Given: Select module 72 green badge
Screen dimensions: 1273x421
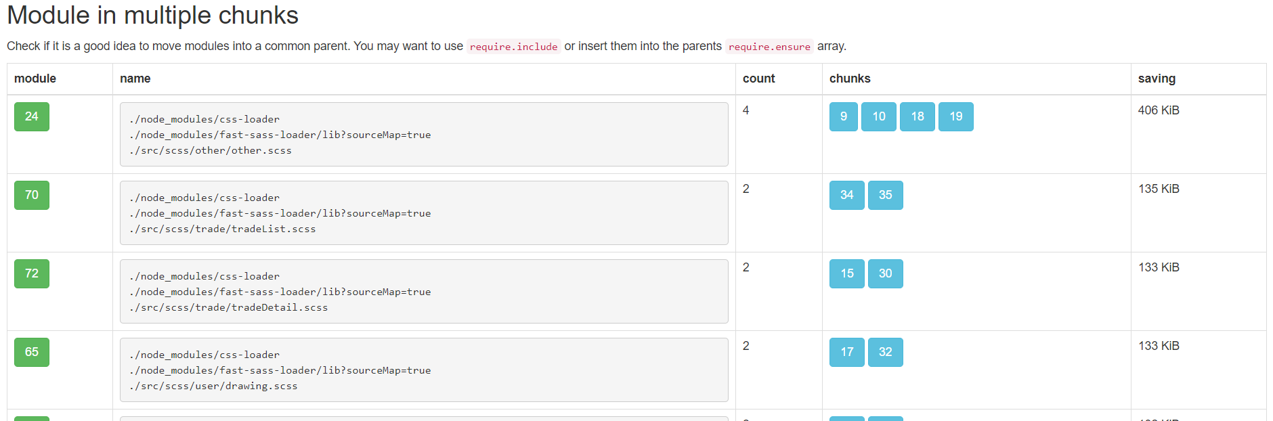Looking at the screenshot, I should [x=32, y=273].
